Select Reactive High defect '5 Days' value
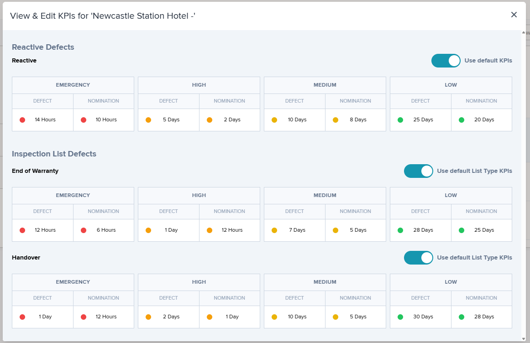The image size is (530, 343). [x=171, y=120]
